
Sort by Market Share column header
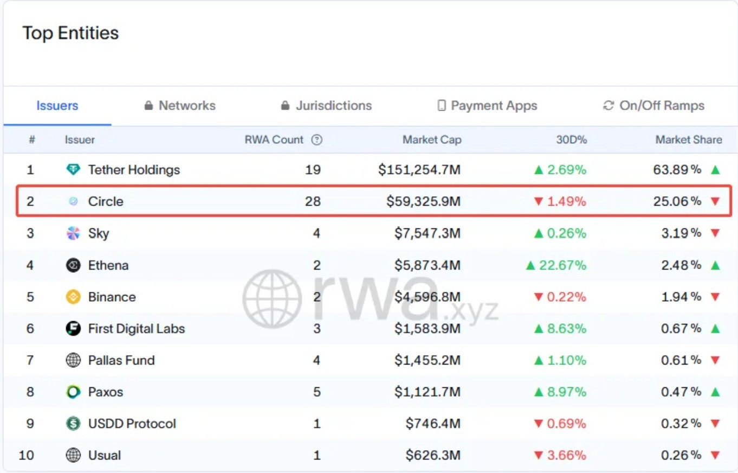689,140
